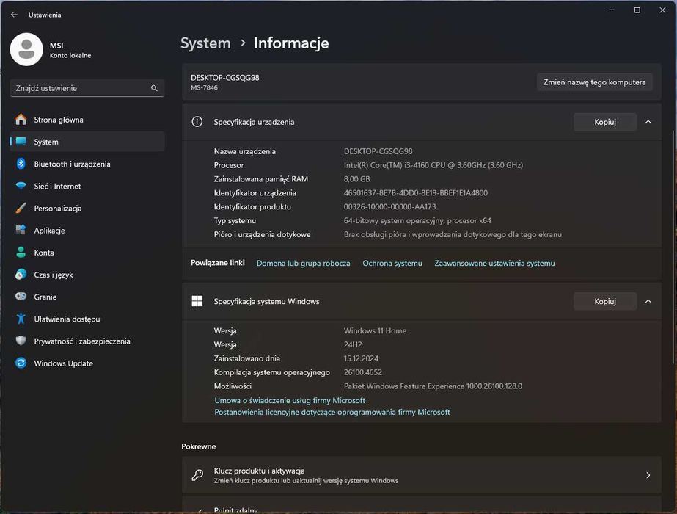Open Ułatwienia dostępu settings
Viewport: 677px width, 514px height.
(87, 319)
